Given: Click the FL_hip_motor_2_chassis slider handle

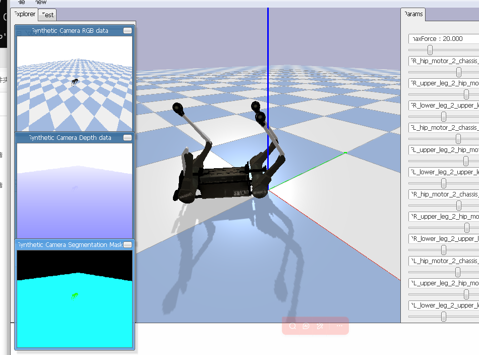Looking at the screenshot, I should (458, 139).
